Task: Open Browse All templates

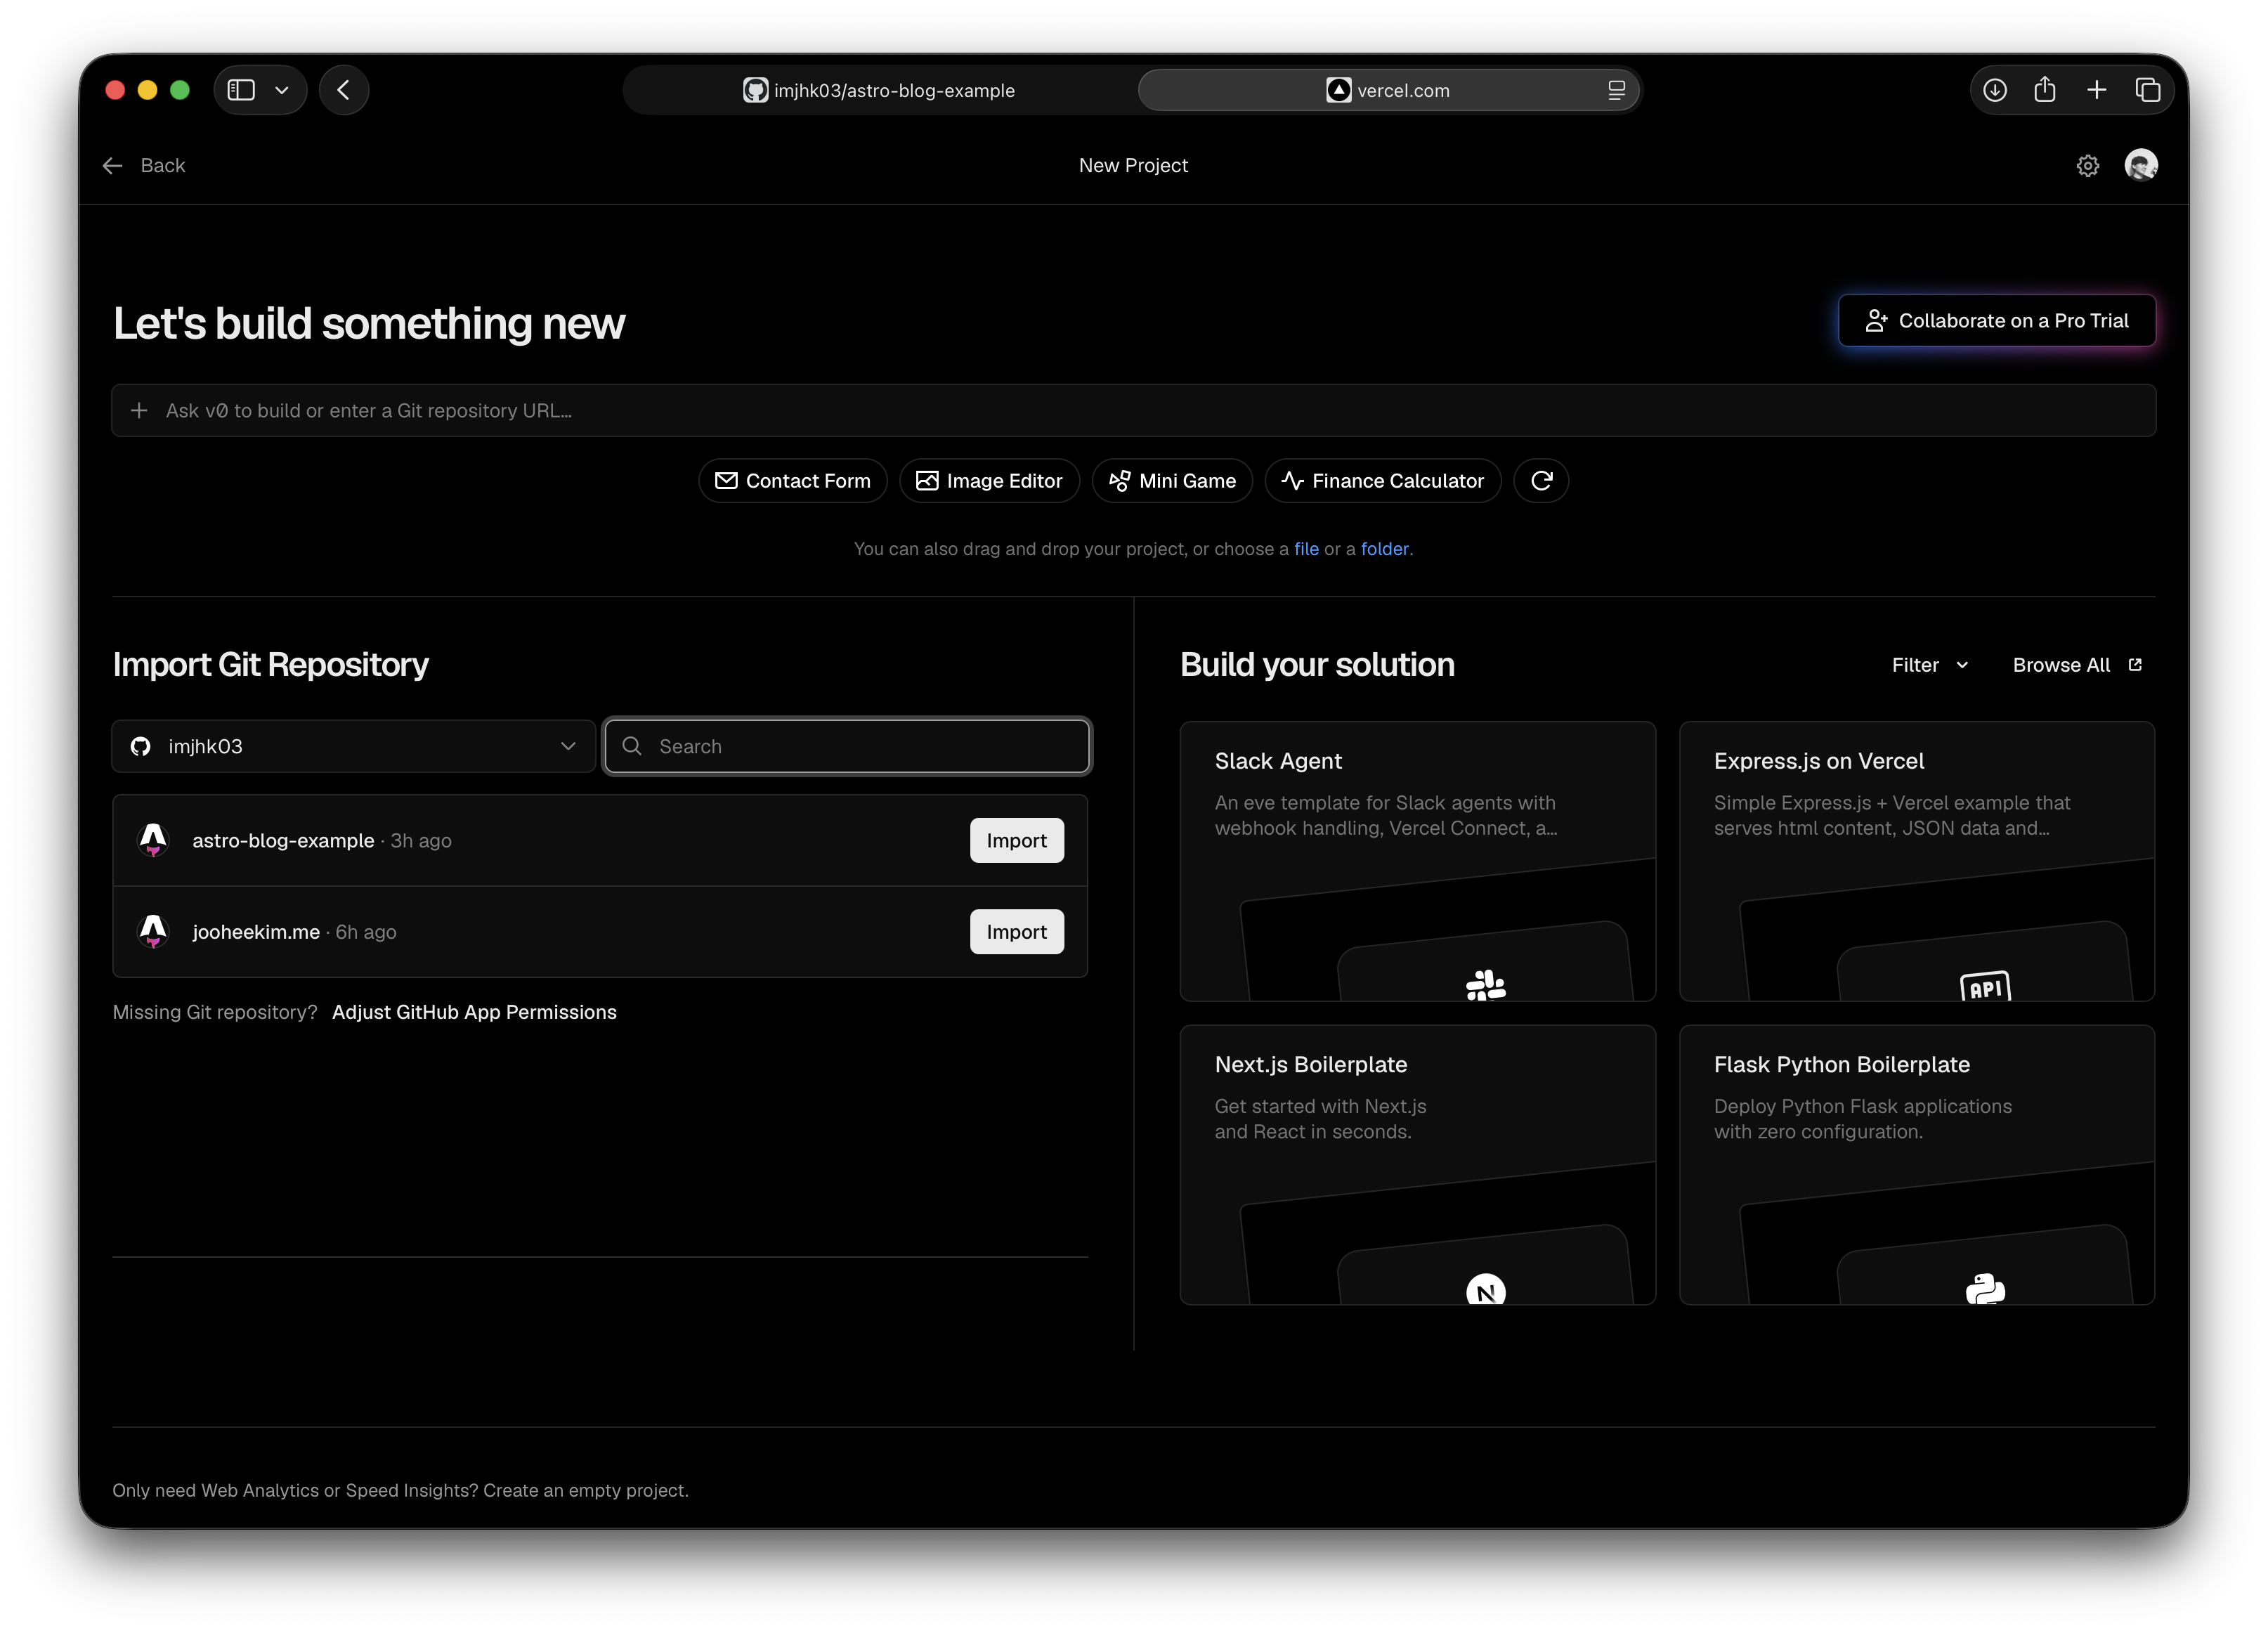Action: tap(2077, 665)
